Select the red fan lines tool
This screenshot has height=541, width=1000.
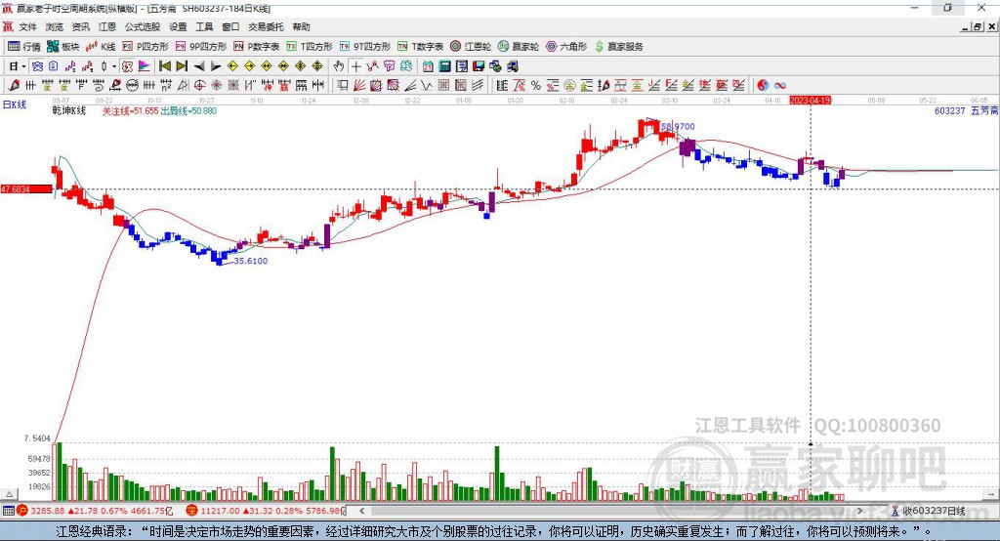[x=359, y=86]
